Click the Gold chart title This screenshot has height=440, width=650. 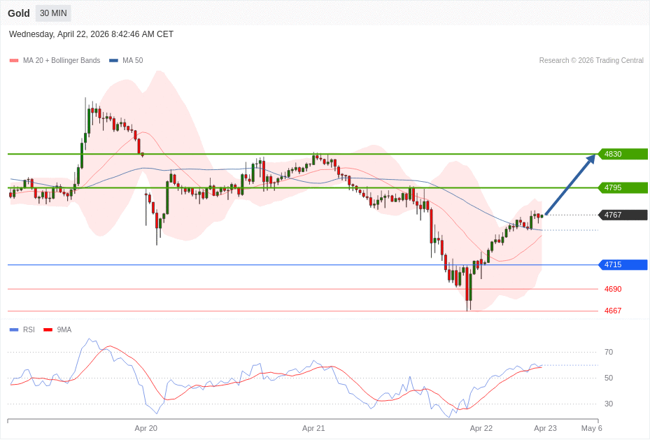pos(19,13)
